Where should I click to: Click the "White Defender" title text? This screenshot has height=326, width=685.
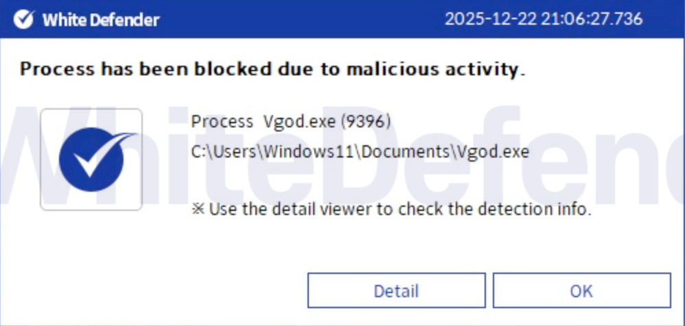pos(100,20)
